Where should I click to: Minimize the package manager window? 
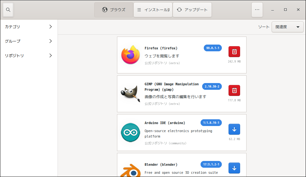pyautogui.click(x=273, y=10)
